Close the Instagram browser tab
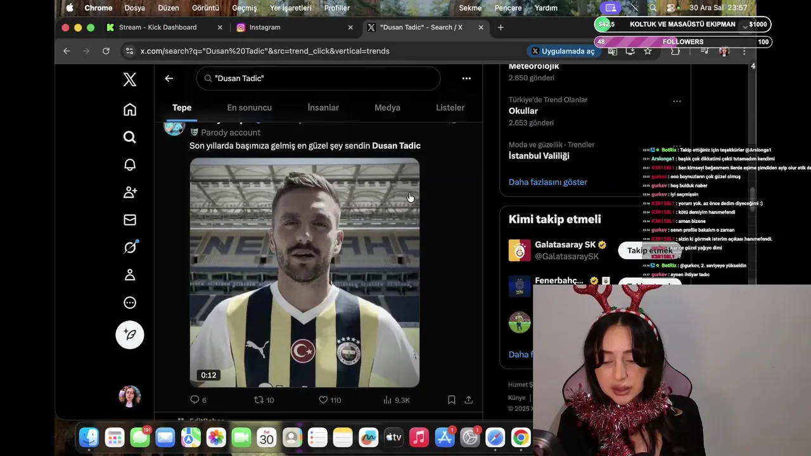 [x=350, y=27]
